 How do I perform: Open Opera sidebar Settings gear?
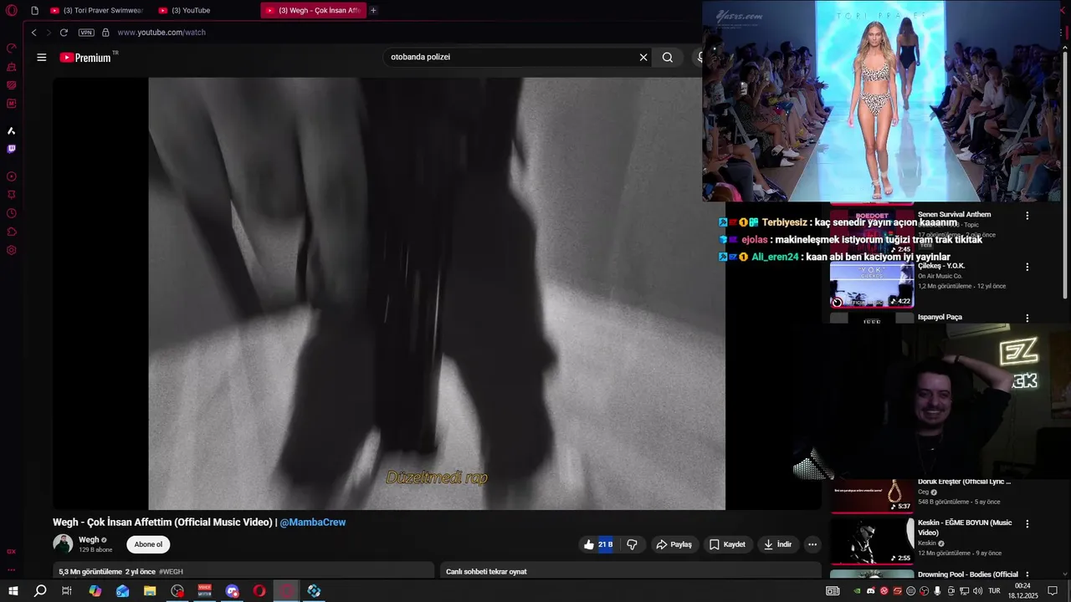click(12, 250)
